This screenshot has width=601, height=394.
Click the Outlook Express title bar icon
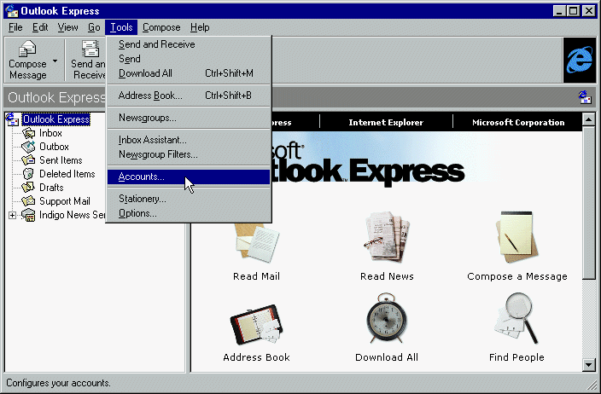pos(12,11)
